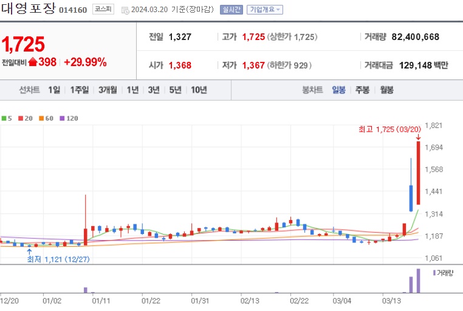The image size is (463, 311).
Task: Click the 저가 value 1,367
Action: [x=253, y=65]
